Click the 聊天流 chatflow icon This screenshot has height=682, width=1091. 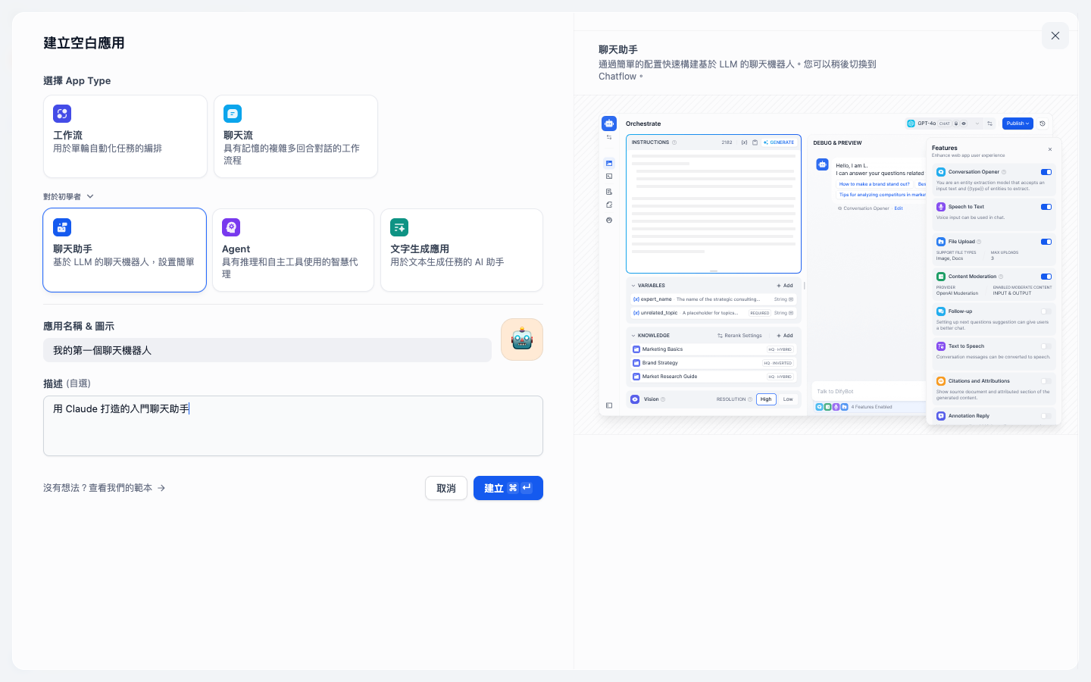pos(233,114)
